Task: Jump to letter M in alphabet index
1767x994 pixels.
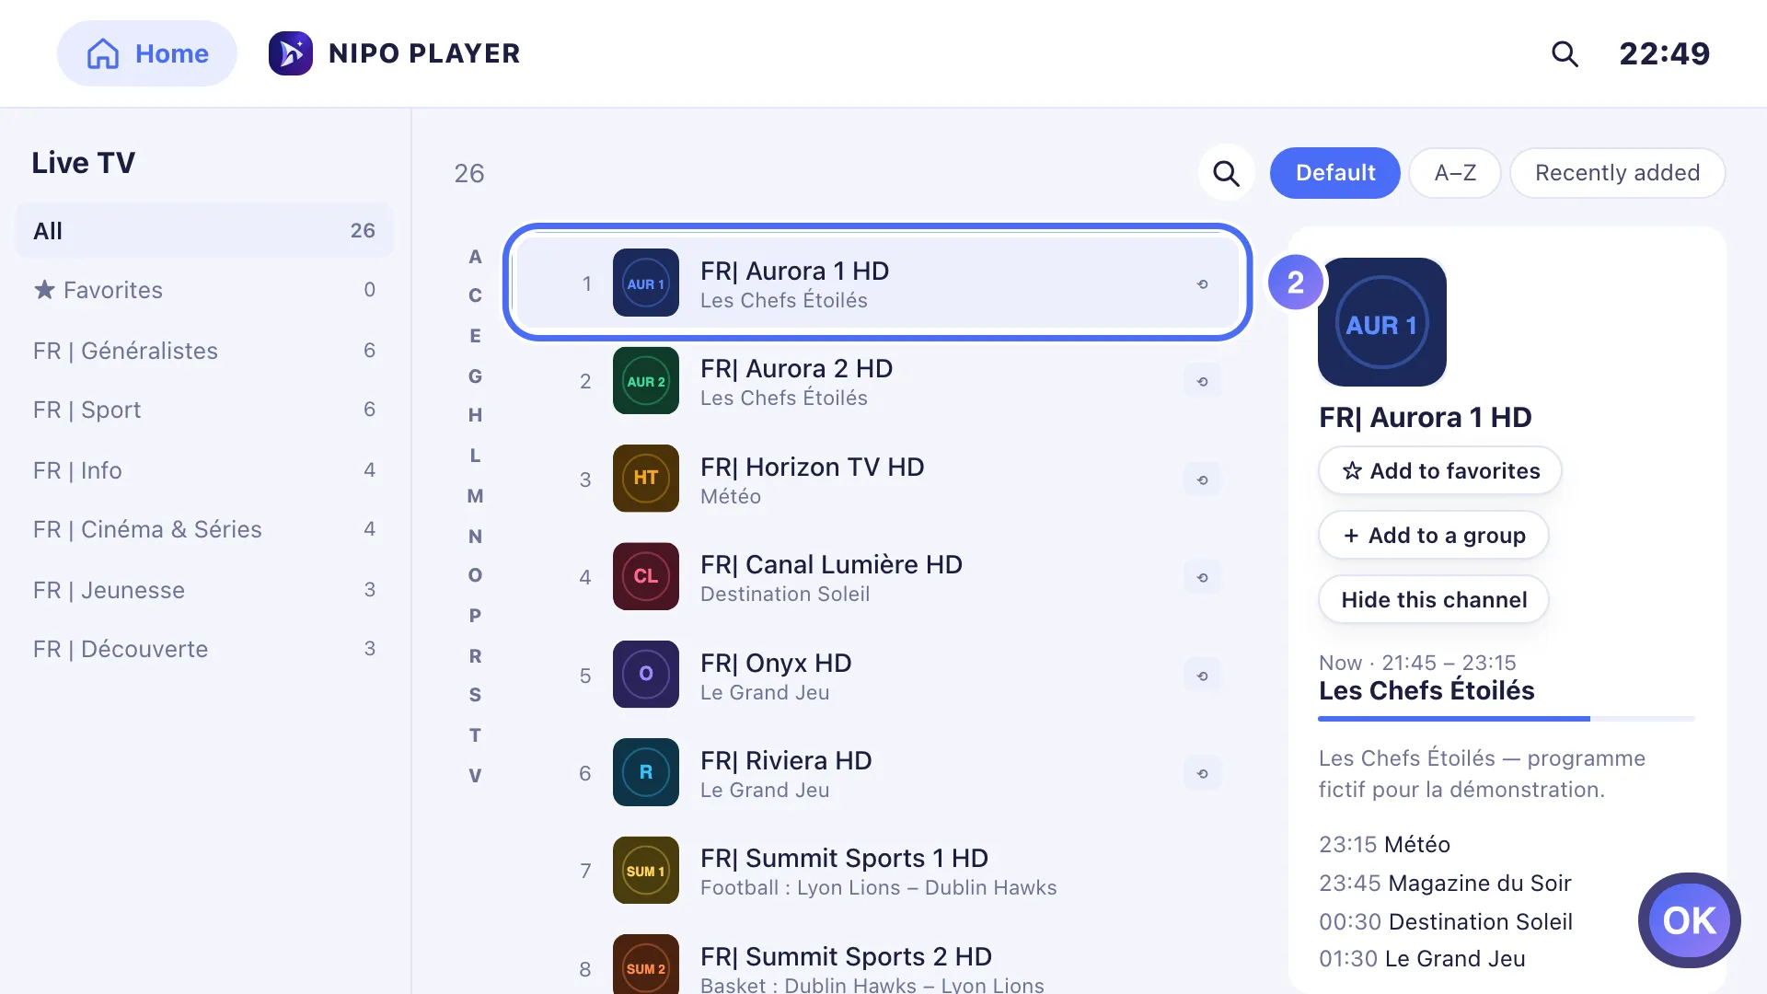Action: coord(475,496)
